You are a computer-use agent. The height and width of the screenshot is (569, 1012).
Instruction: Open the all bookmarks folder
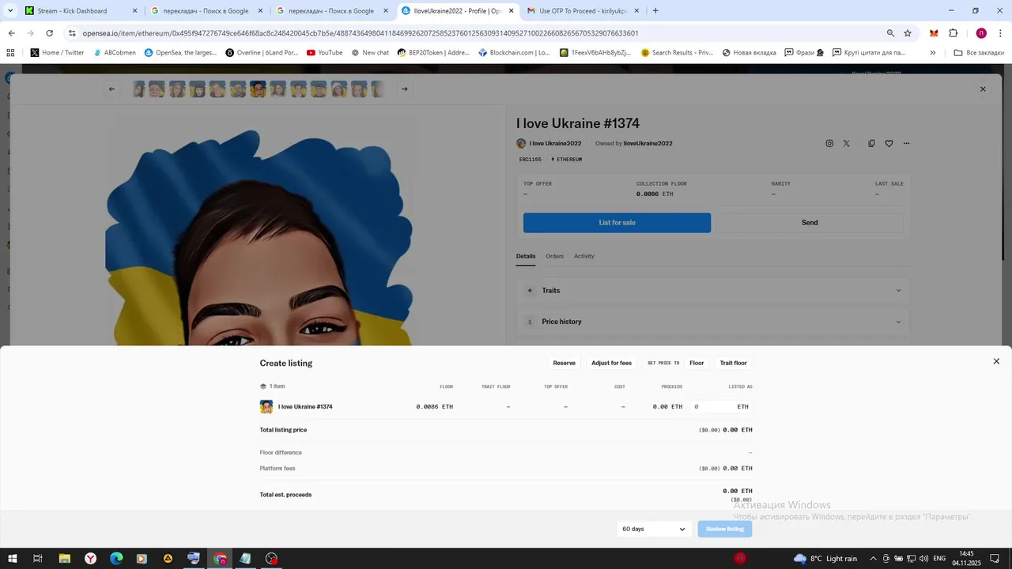(x=979, y=53)
